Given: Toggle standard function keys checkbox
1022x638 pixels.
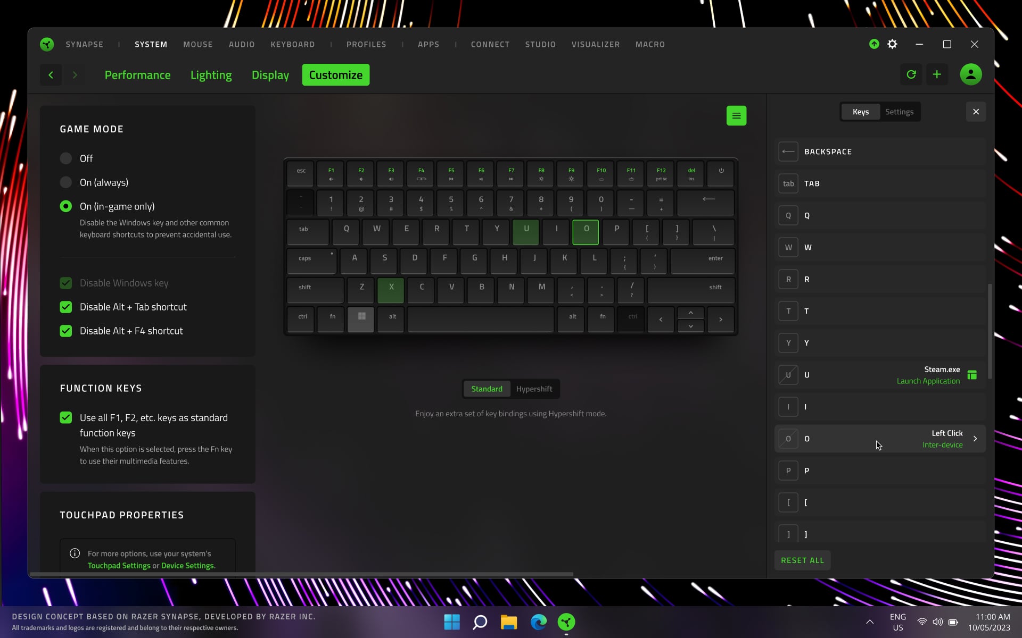Looking at the screenshot, I should click(x=66, y=418).
